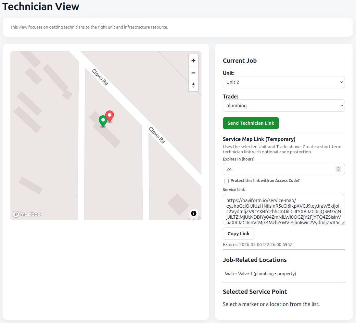Open the Unit dropdown
Screen dimensions: 356x323
pos(284,82)
